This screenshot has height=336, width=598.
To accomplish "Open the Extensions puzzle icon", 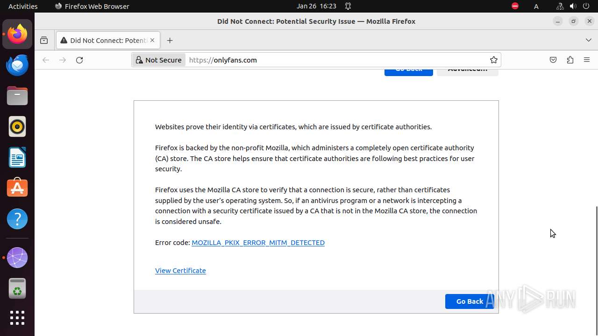I will pos(570,60).
